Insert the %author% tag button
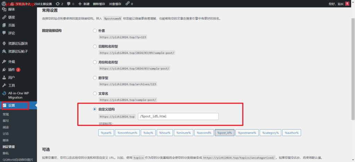This screenshot has height=162, width=355. click(292, 133)
